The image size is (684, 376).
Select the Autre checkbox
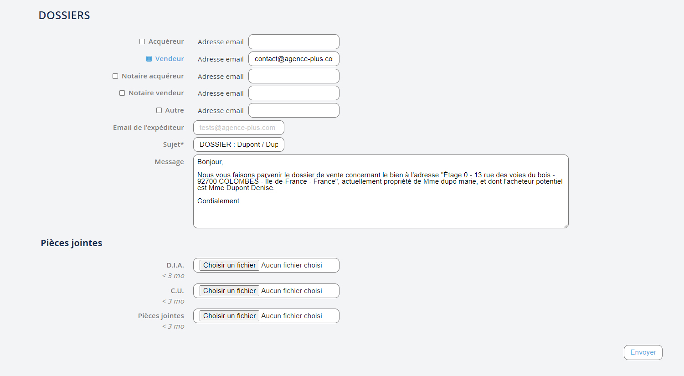[159, 110]
